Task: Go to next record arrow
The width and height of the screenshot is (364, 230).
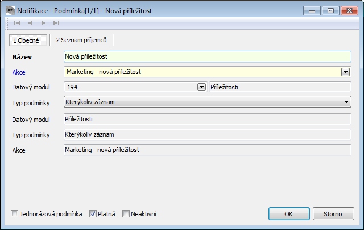Action: [x=43, y=23]
